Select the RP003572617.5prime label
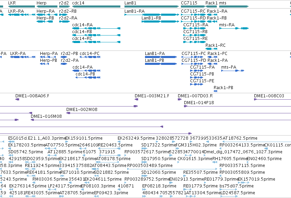The width and height of the screenshot is (291, 198). tap(147, 152)
